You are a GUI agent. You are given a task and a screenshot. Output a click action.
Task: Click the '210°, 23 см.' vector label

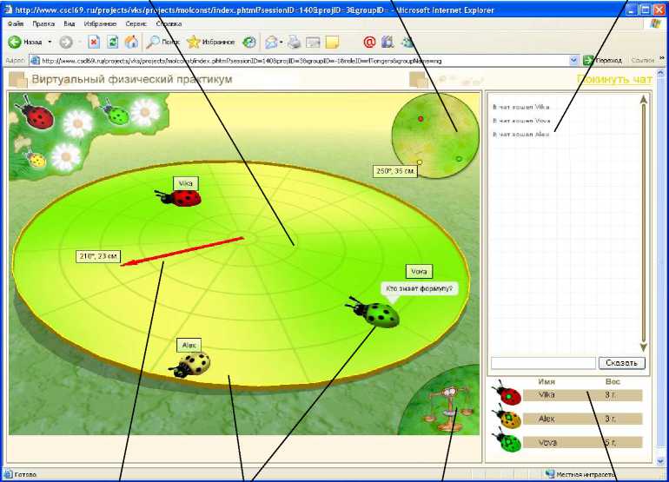click(x=98, y=256)
